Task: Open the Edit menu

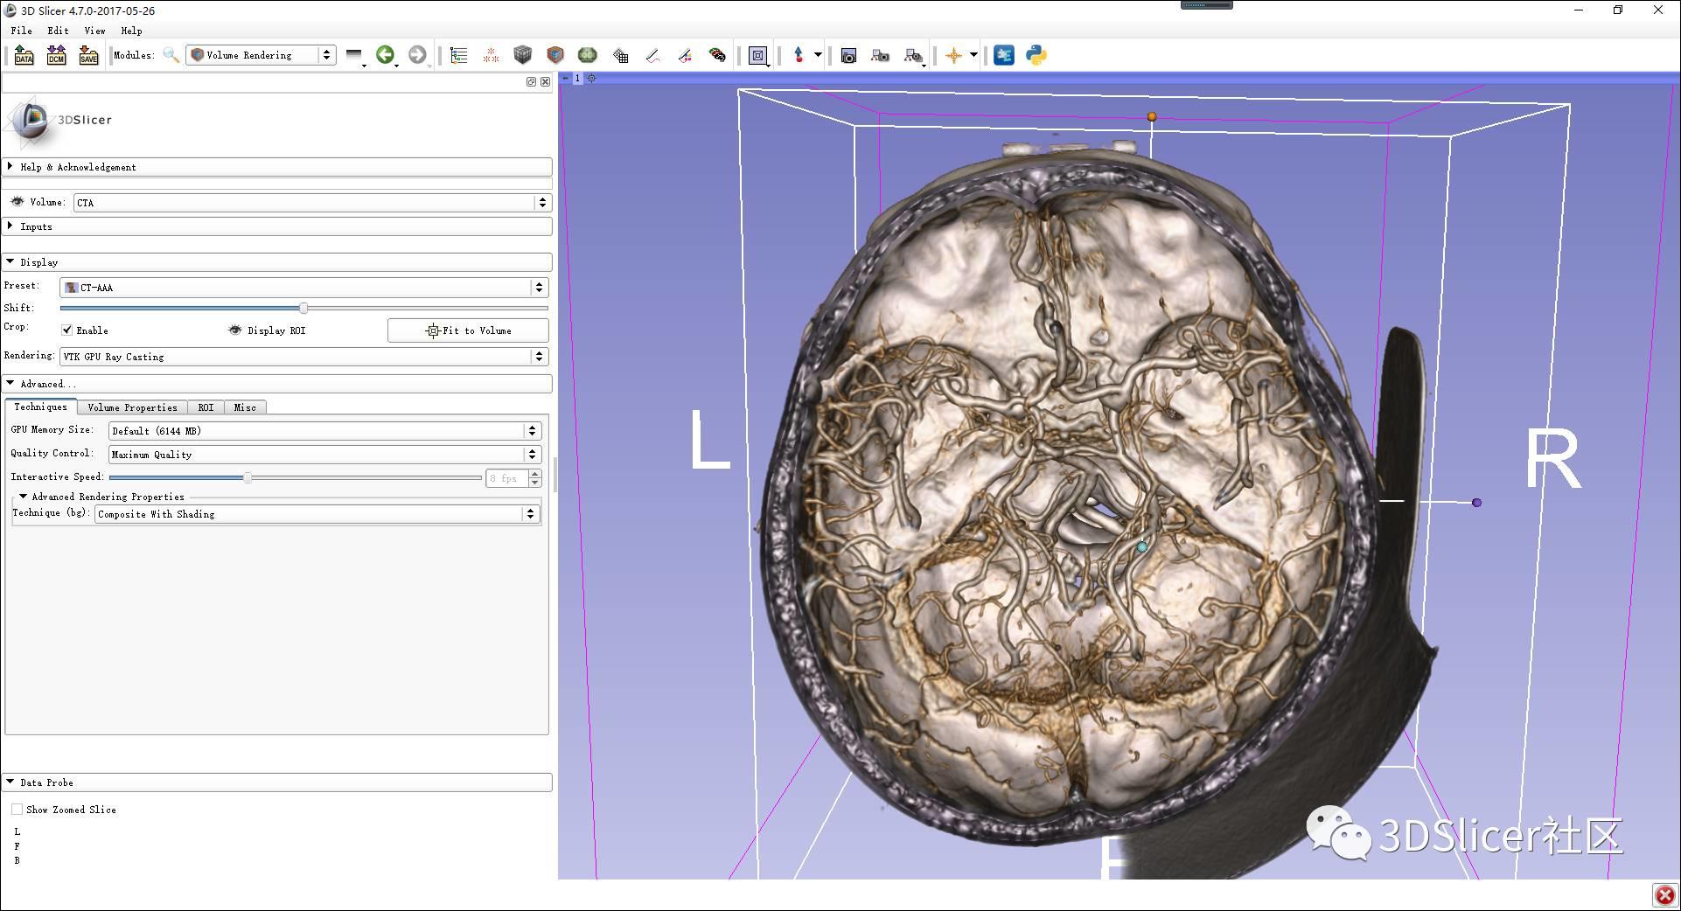Action: (x=58, y=31)
